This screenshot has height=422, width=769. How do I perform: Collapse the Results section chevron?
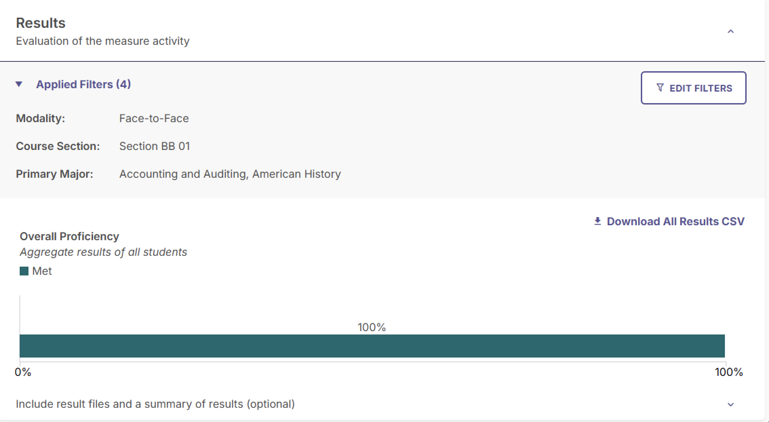(x=731, y=32)
